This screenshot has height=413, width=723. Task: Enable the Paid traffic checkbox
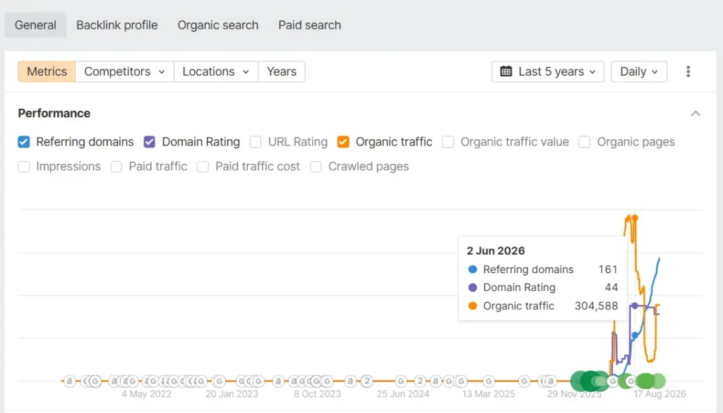[x=116, y=167]
